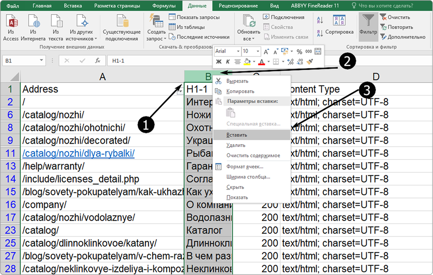Import data from Access database
Viewport: 433px width, 275px height.
[11, 28]
